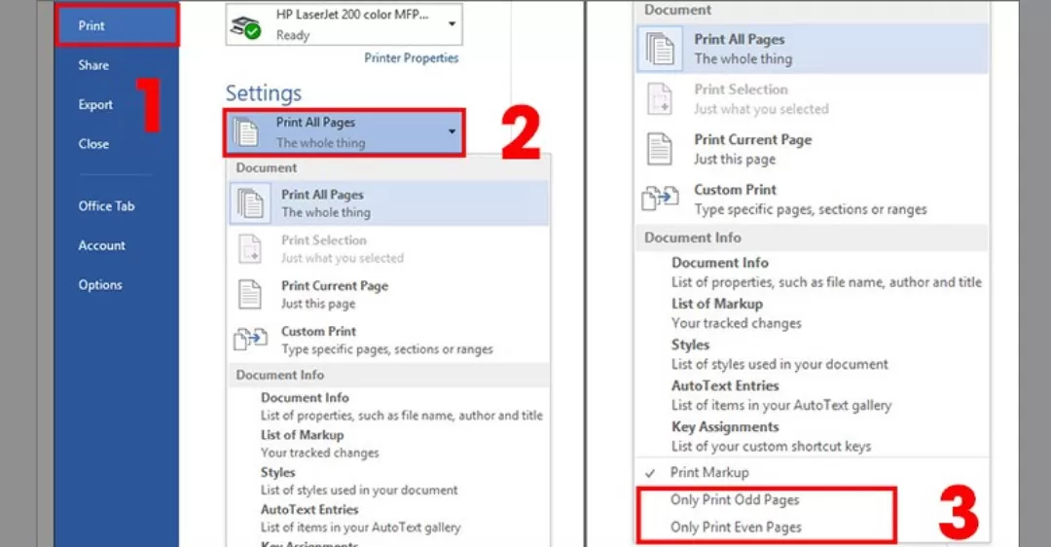The height and width of the screenshot is (547, 1051).
Task: Click Options in the blue sidebar
Action: (x=100, y=285)
